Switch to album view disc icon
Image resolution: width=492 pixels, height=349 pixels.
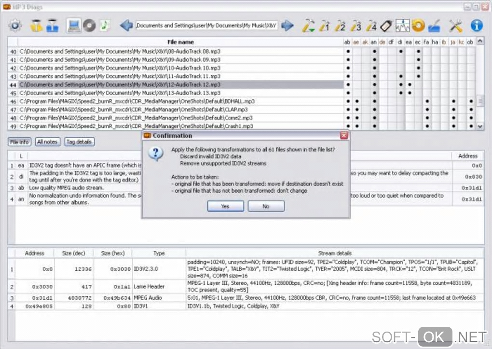click(89, 26)
